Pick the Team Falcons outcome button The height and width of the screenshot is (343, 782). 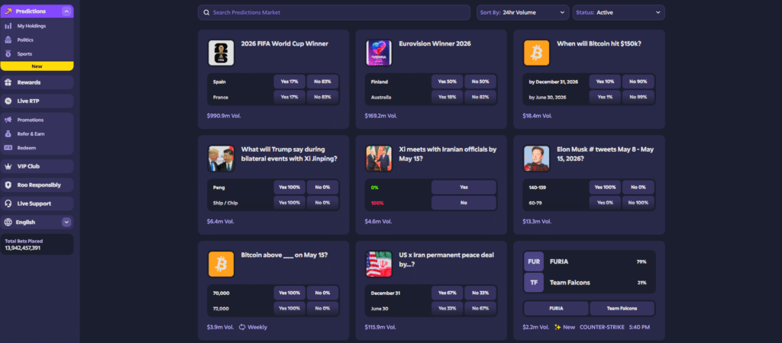[x=622, y=308]
